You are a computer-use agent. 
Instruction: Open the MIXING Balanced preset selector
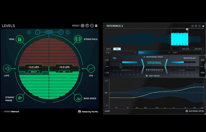12,112
